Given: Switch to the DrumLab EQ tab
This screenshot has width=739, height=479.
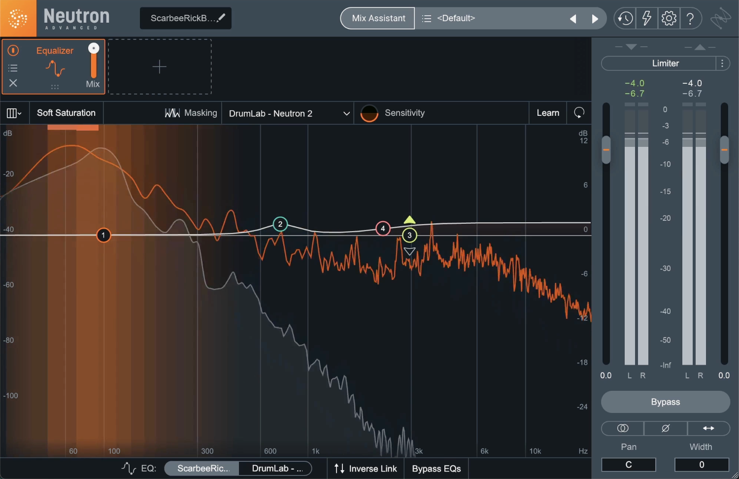Looking at the screenshot, I should point(276,468).
